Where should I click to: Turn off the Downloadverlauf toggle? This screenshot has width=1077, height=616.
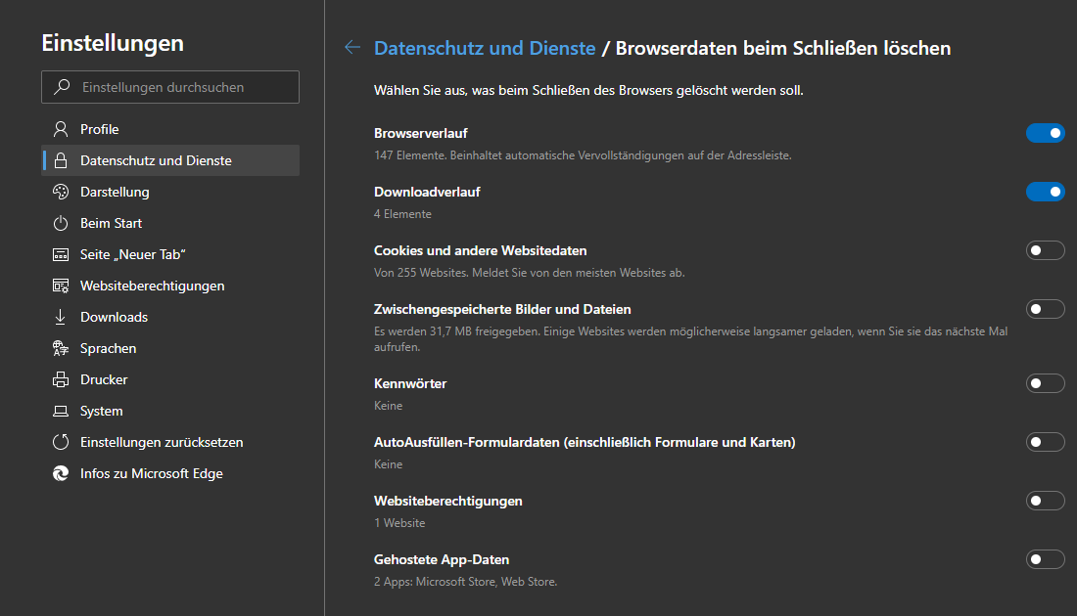coord(1045,192)
